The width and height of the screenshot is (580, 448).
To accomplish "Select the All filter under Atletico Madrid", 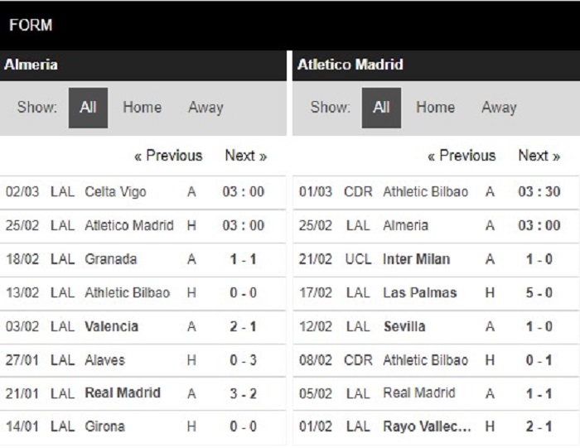I will click(x=381, y=108).
